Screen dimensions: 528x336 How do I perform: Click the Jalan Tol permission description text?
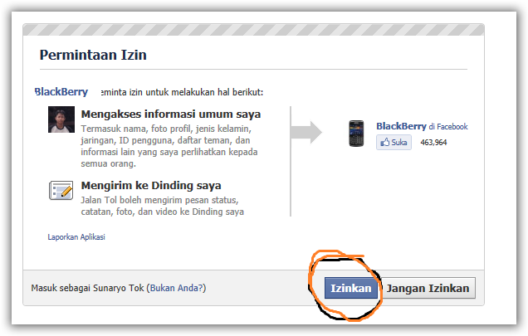click(163, 206)
